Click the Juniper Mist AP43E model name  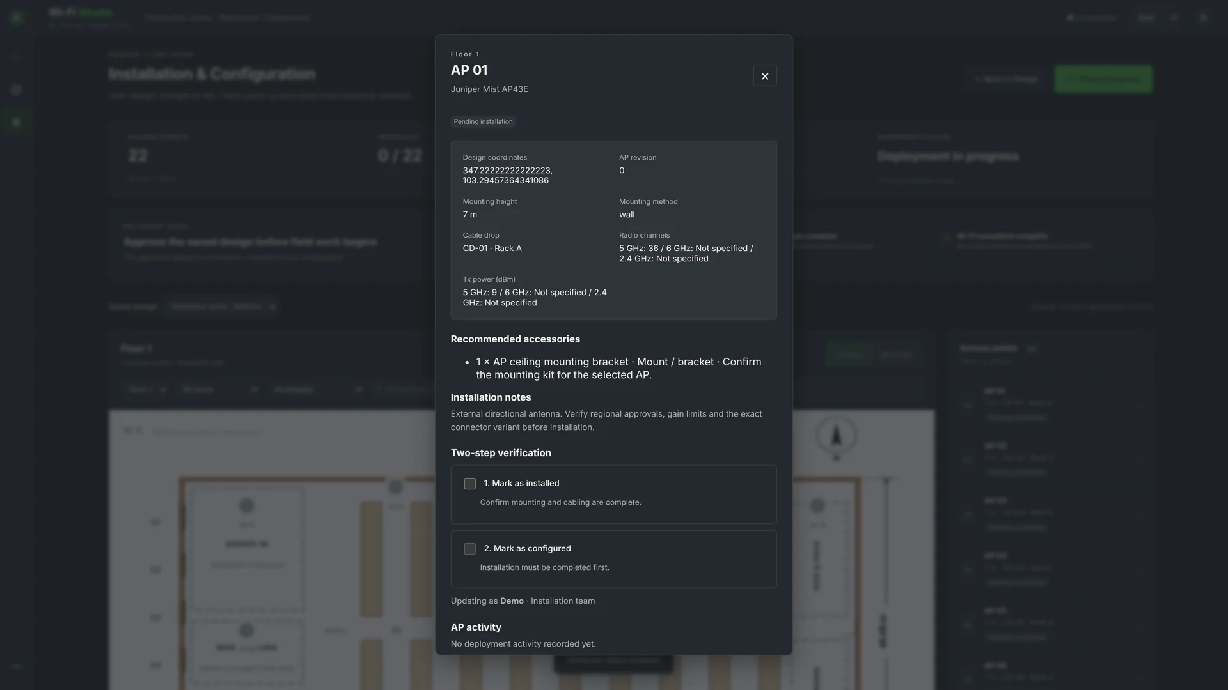click(x=489, y=89)
